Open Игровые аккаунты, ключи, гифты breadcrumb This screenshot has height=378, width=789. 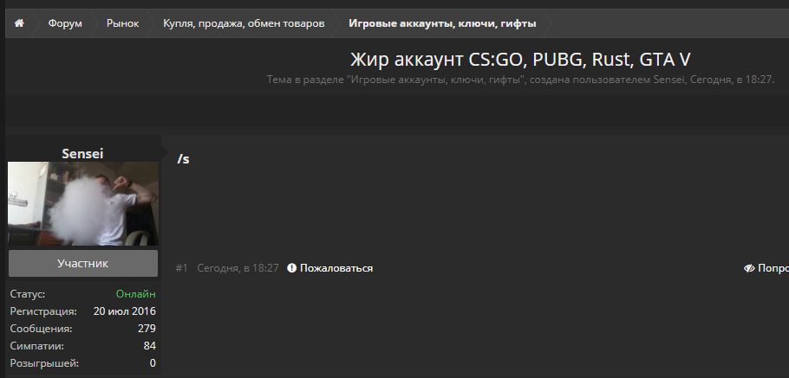tap(442, 23)
